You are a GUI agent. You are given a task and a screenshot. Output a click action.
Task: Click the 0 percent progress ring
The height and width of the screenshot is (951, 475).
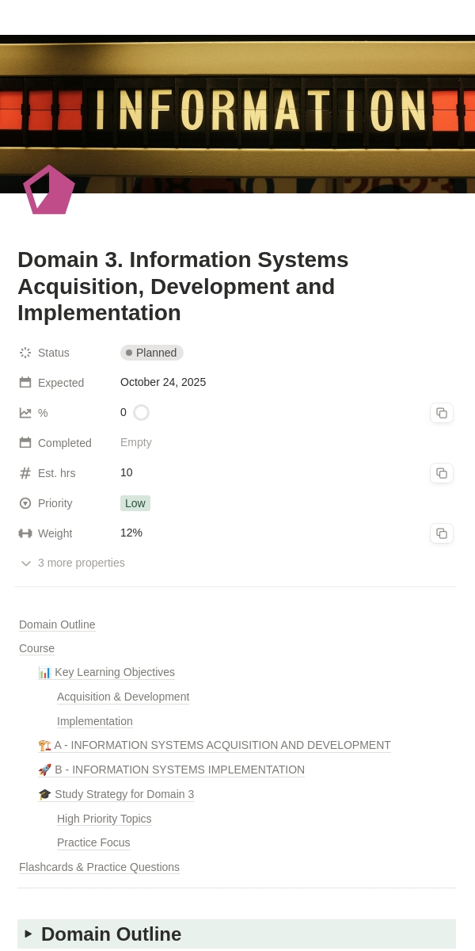(x=141, y=412)
